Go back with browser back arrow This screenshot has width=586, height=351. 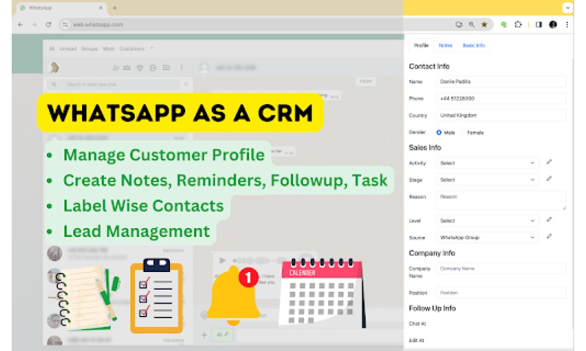(x=21, y=25)
